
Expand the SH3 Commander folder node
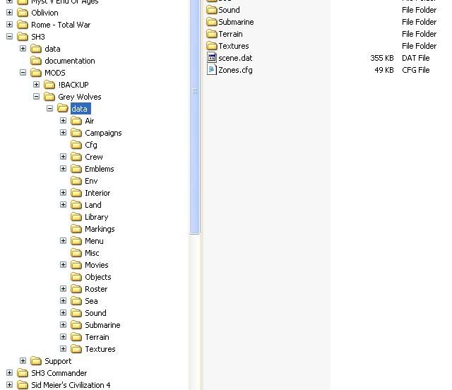(x=9, y=373)
